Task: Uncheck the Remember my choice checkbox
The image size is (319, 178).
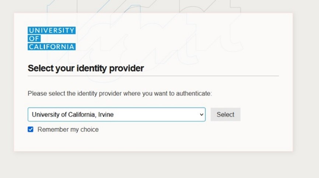Action: [31, 129]
